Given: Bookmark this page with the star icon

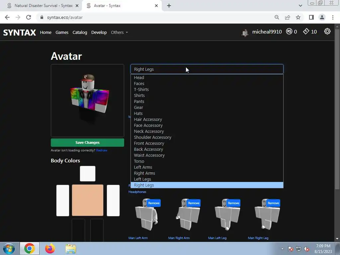Looking at the screenshot, I should pos(298,17).
